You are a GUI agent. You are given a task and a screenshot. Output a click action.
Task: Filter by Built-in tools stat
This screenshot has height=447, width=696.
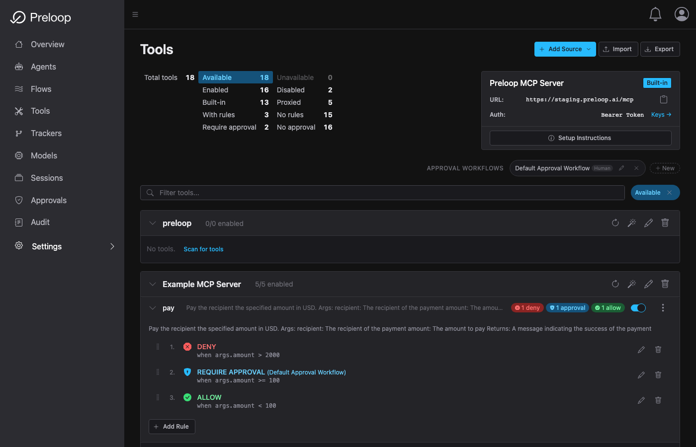[x=236, y=102]
